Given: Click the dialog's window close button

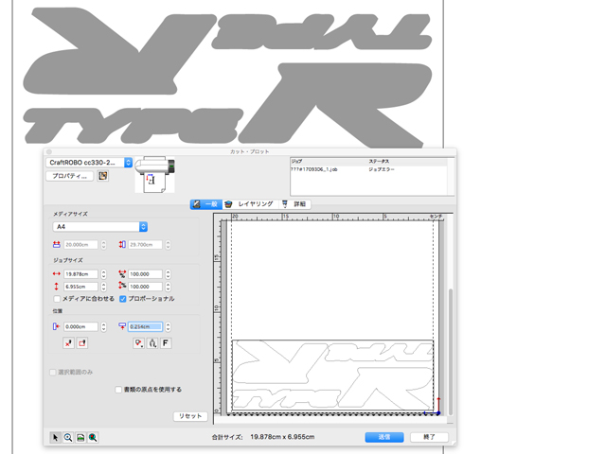Looking at the screenshot, I should [x=49, y=151].
